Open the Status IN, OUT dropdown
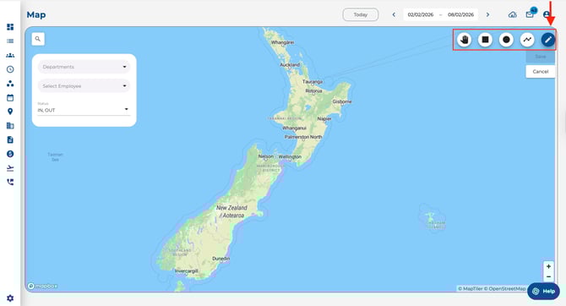 (x=84, y=108)
